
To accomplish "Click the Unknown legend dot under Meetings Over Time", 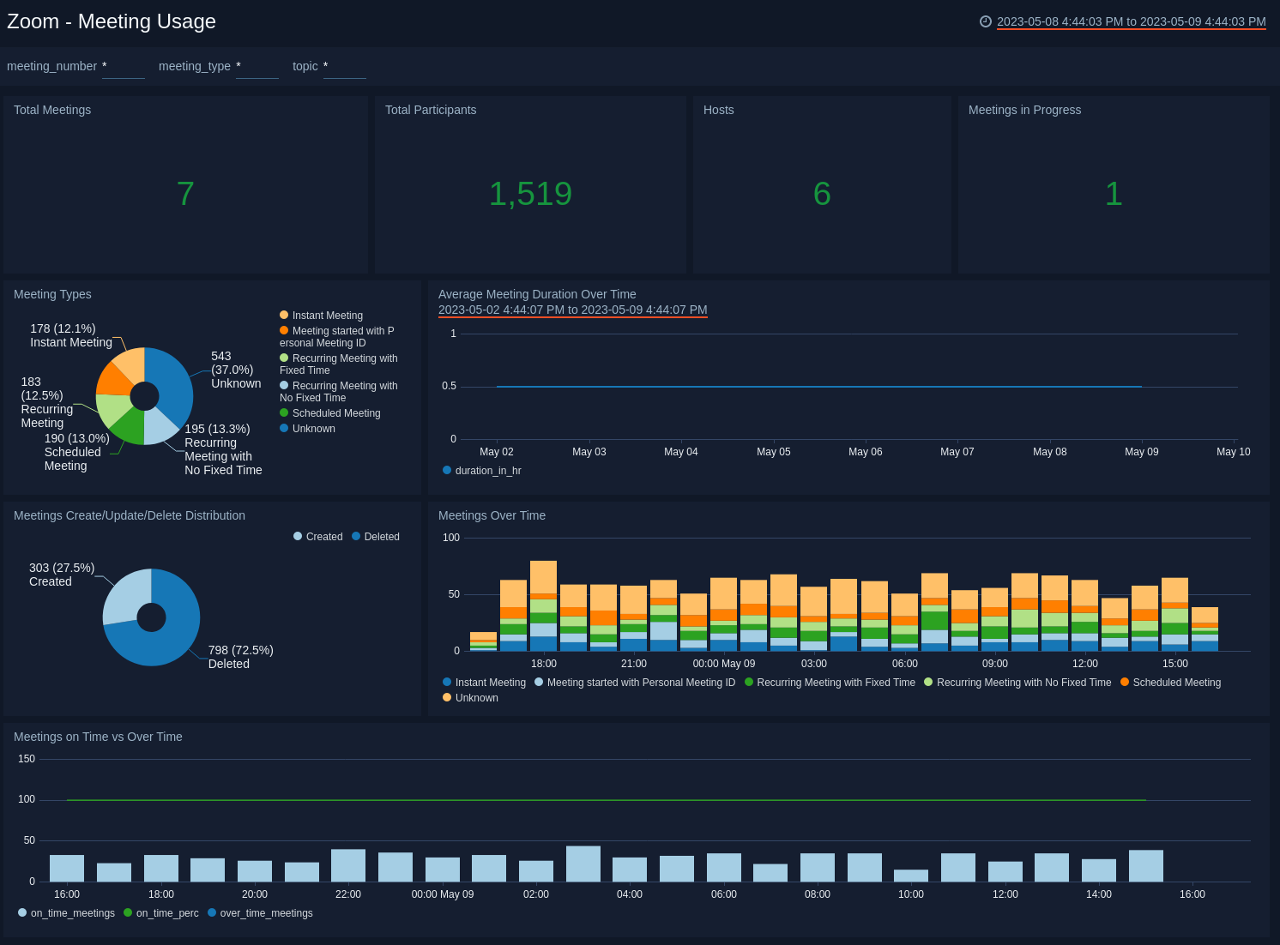I will (447, 697).
